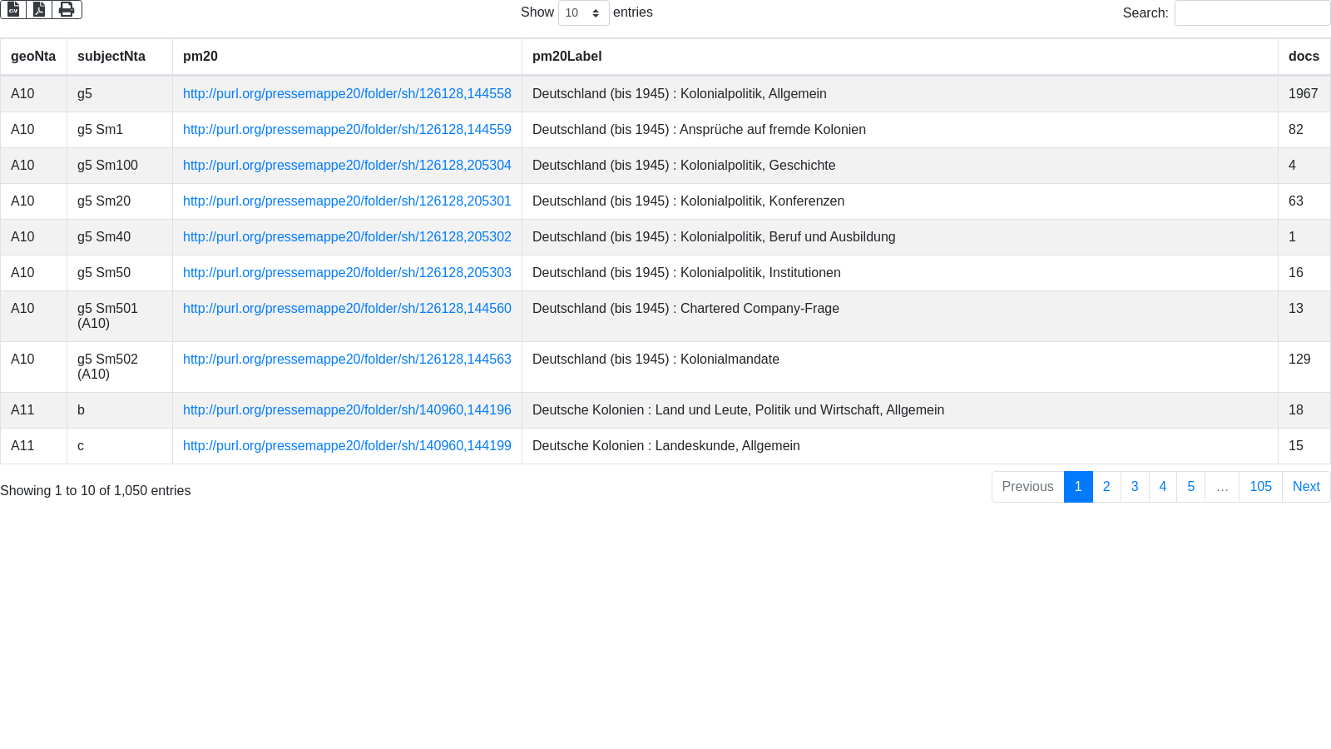This screenshot has height=749, width=1331.
Task: Sort table by geoNta column header
Action: coord(33,57)
